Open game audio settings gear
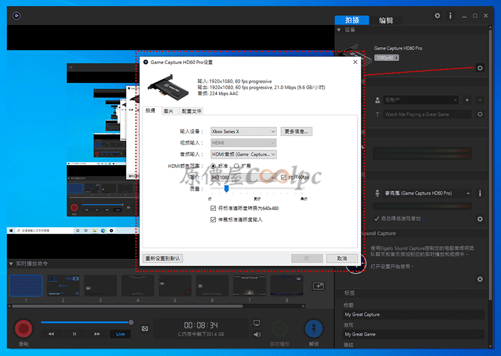This screenshot has width=501, height=356. click(480, 219)
